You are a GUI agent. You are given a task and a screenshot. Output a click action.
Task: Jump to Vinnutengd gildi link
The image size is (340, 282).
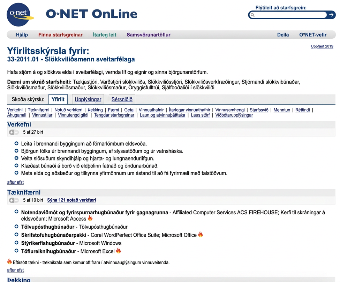73,115
